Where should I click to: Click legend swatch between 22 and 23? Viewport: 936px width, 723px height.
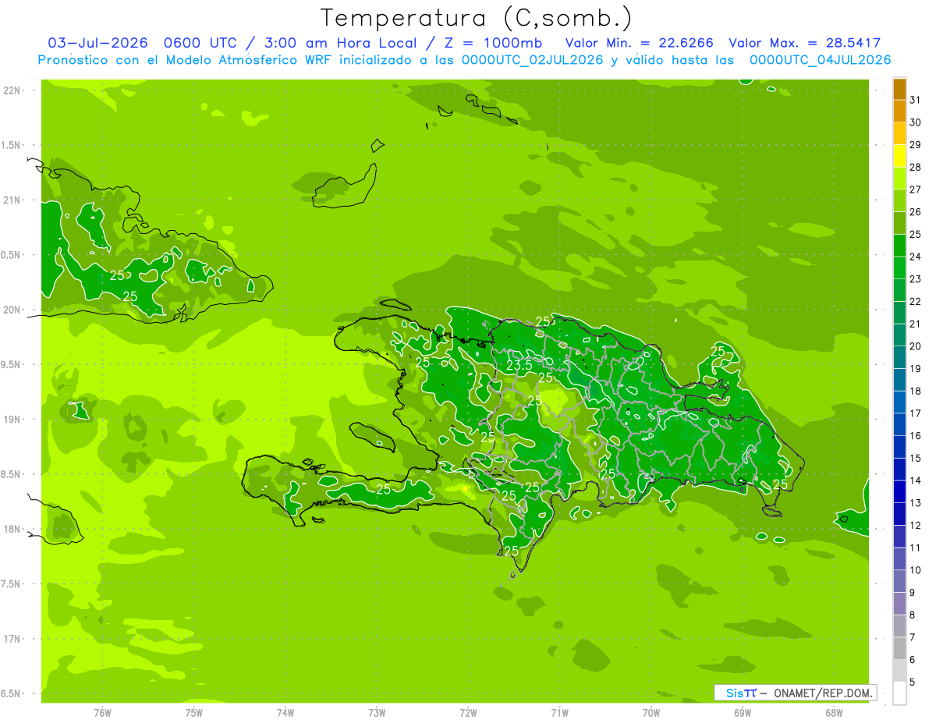click(899, 290)
